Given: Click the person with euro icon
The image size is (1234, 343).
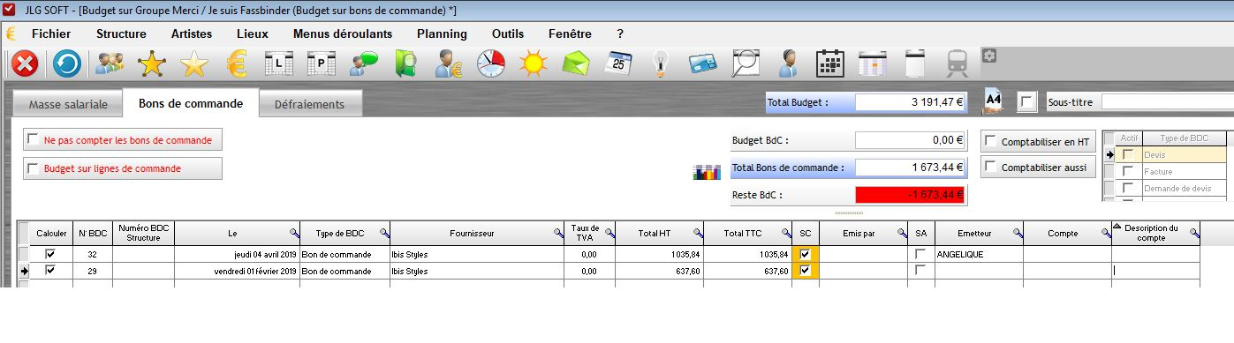Looking at the screenshot, I should point(448,63).
